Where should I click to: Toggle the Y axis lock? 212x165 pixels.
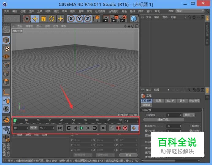(x=79, y=19)
